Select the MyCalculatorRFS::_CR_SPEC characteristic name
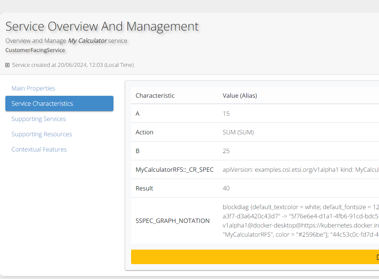Viewport: 379px width, 279px height. (174, 169)
